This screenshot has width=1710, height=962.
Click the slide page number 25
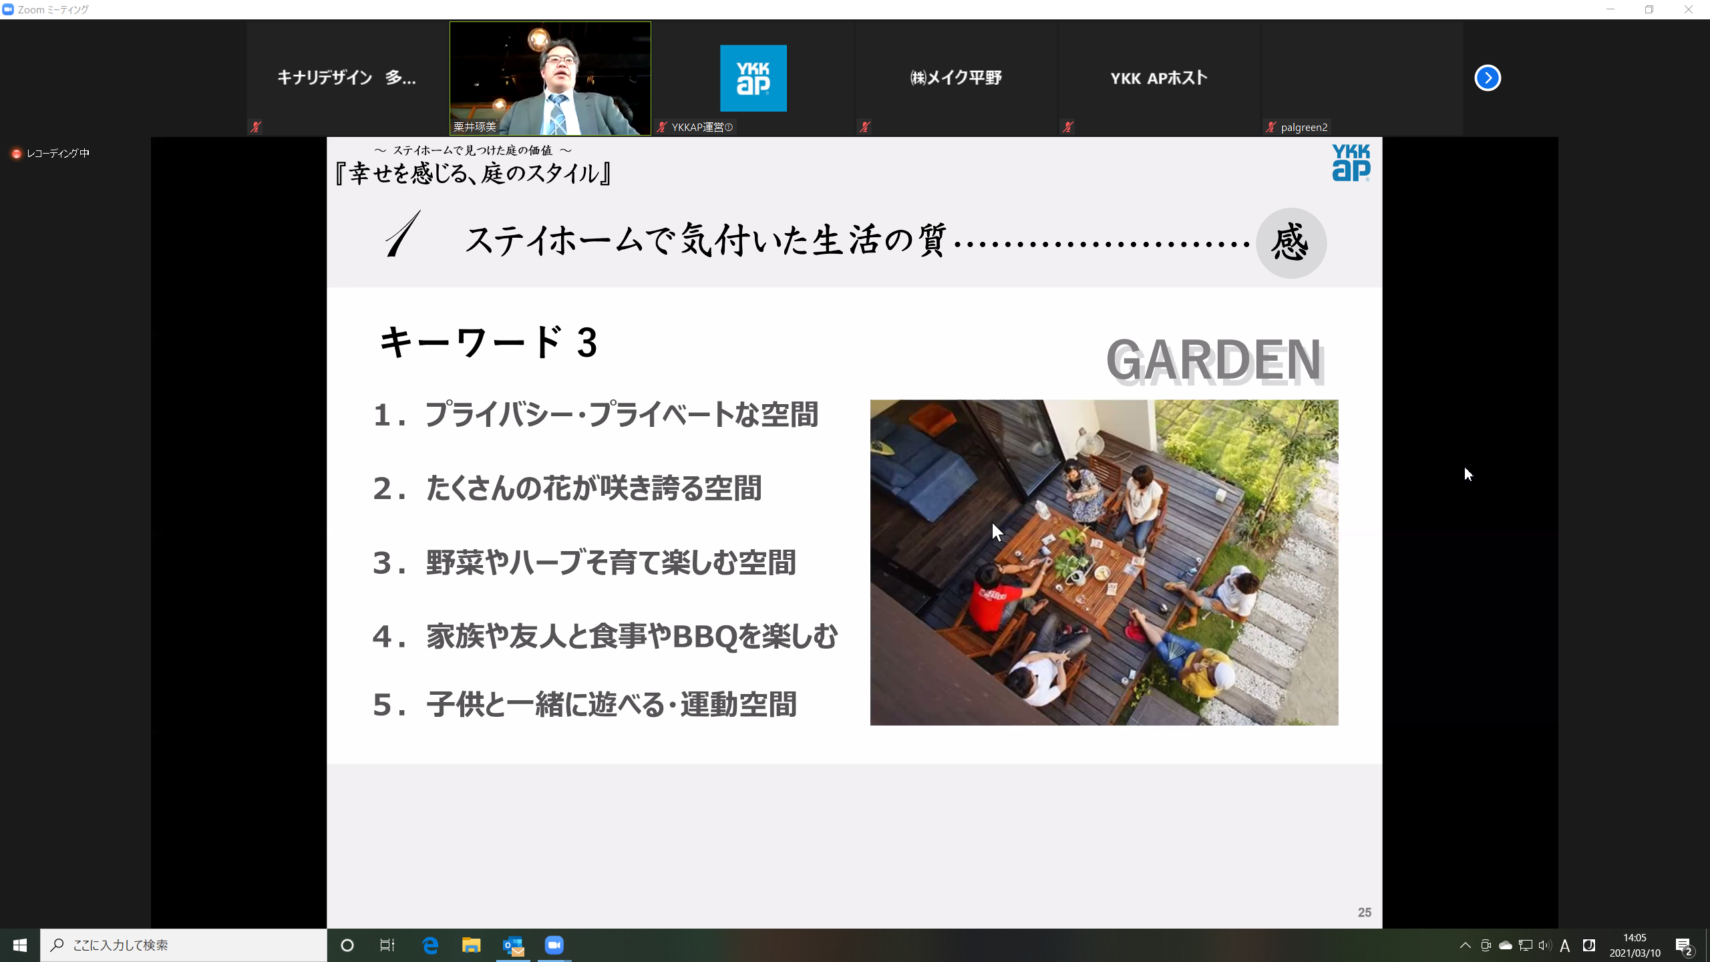point(1365,913)
